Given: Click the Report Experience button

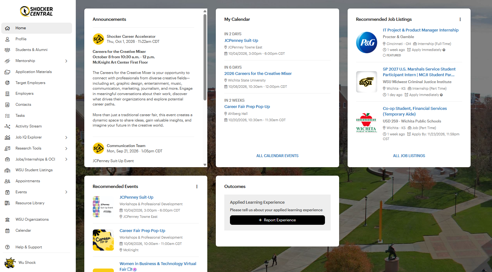Looking at the screenshot, I should click(277, 220).
